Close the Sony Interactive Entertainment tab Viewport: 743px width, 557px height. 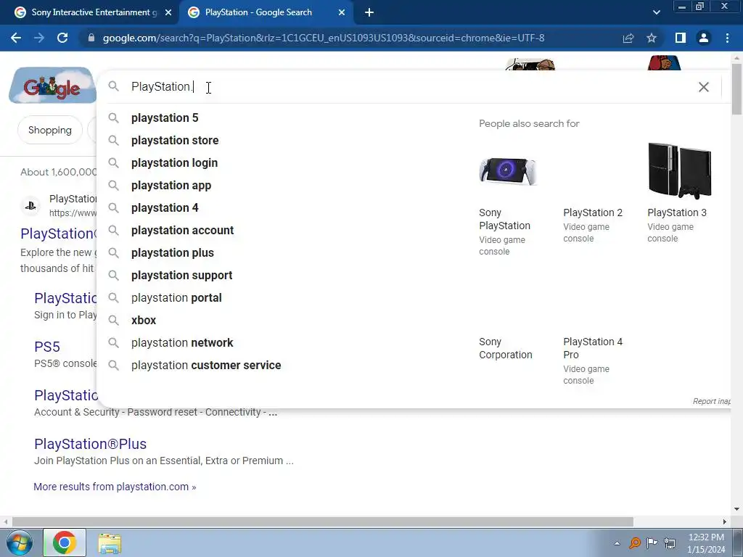point(168,12)
